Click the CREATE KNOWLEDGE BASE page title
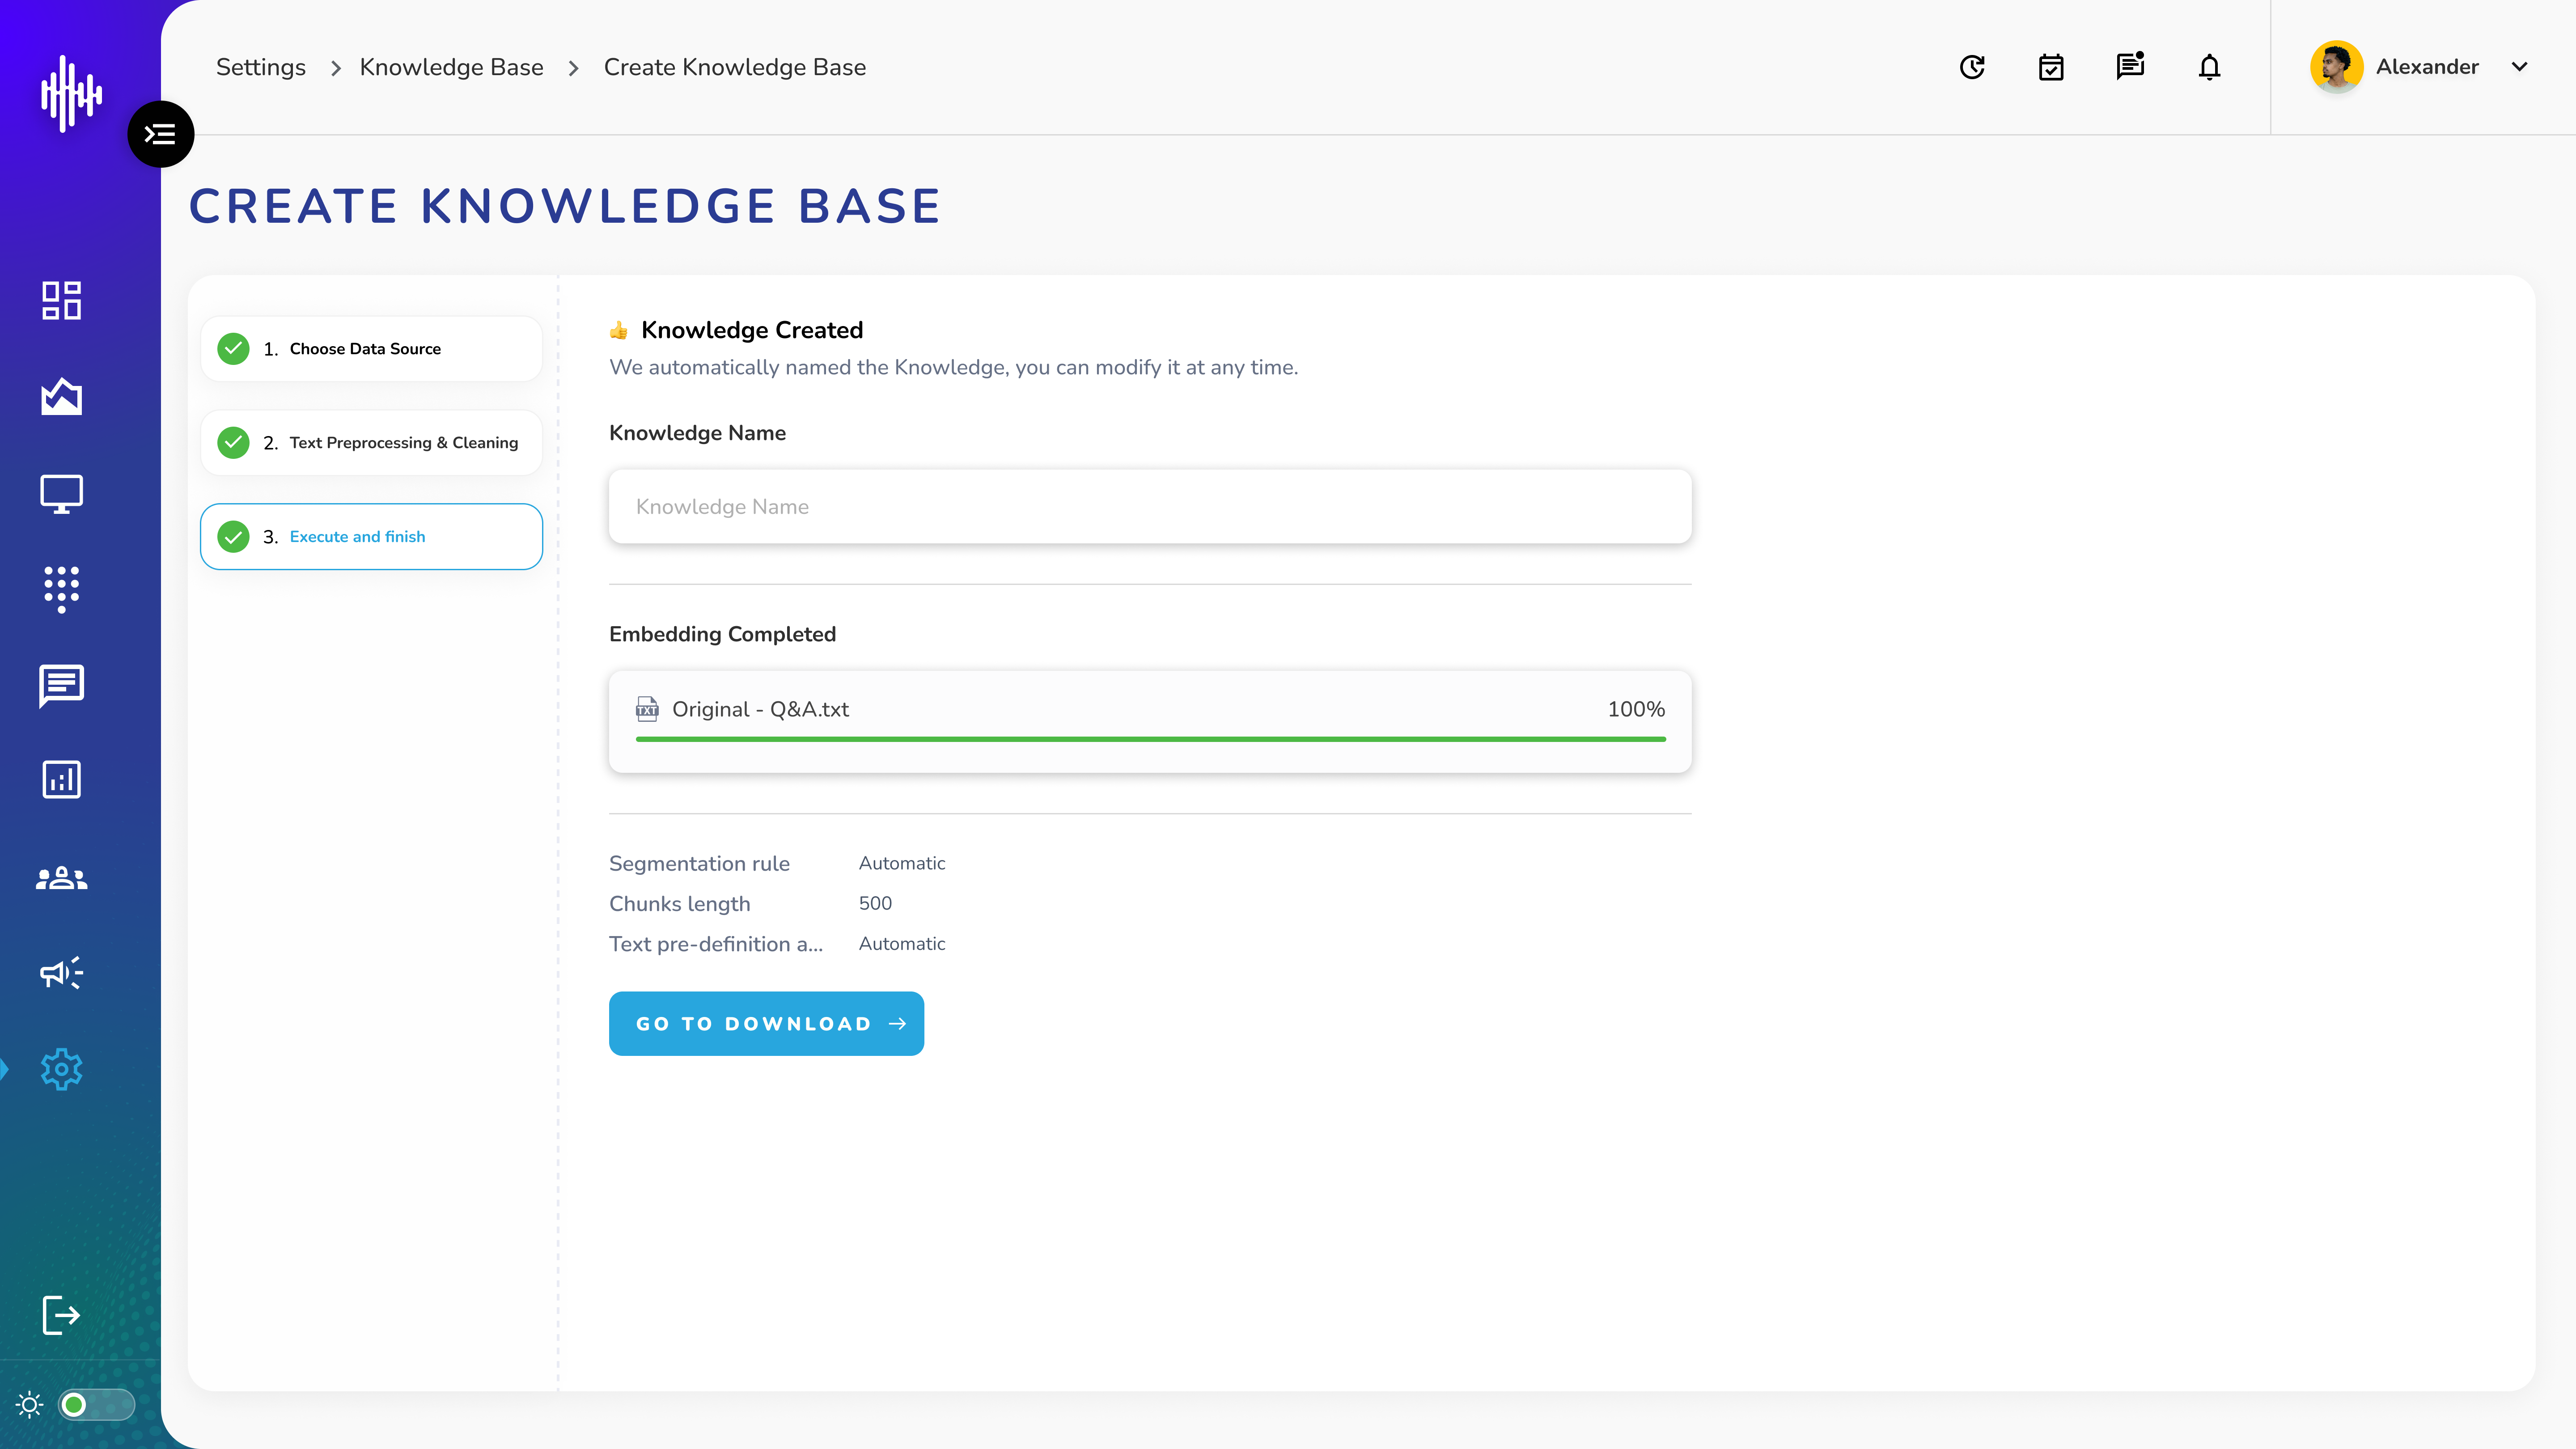 (x=565, y=207)
